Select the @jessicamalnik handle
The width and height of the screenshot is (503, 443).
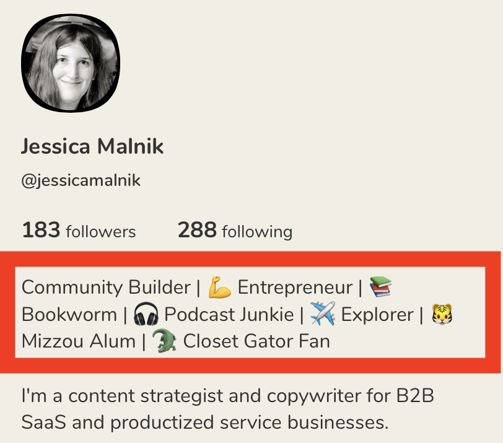coord(81,181)
